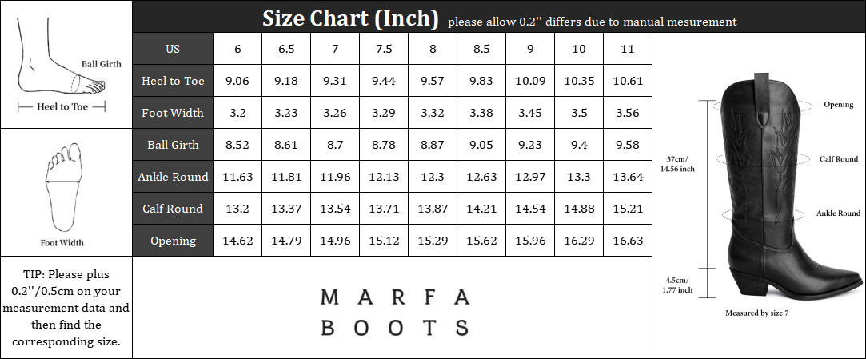Click the Heel to Toe row label in table

point(172,81)
